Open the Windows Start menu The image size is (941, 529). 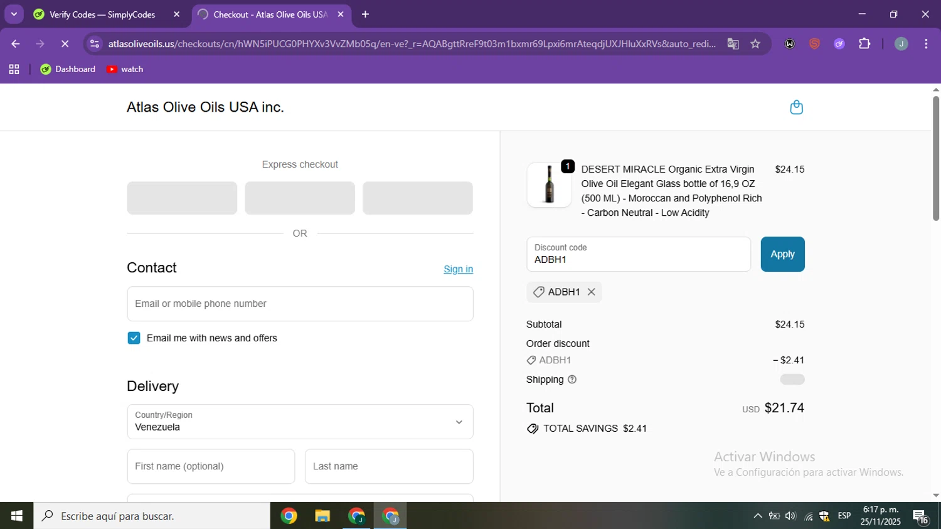16,516
